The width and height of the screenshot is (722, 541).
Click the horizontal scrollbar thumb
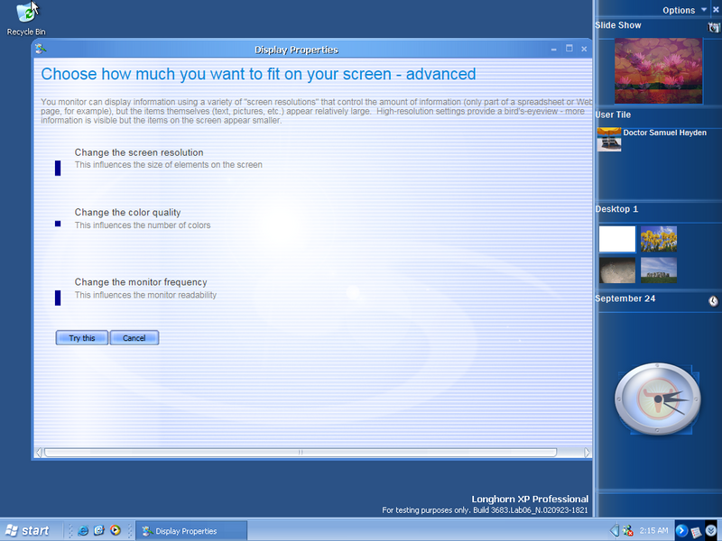[x=301, y=453]
